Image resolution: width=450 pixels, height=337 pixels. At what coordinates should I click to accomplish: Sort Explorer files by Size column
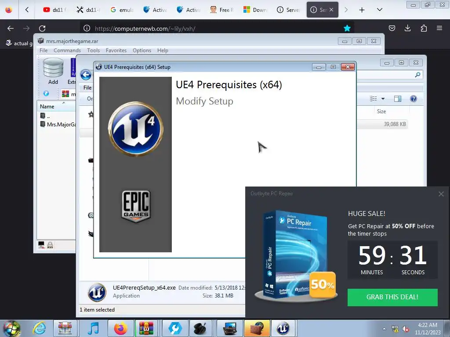(x=381, y=111)
